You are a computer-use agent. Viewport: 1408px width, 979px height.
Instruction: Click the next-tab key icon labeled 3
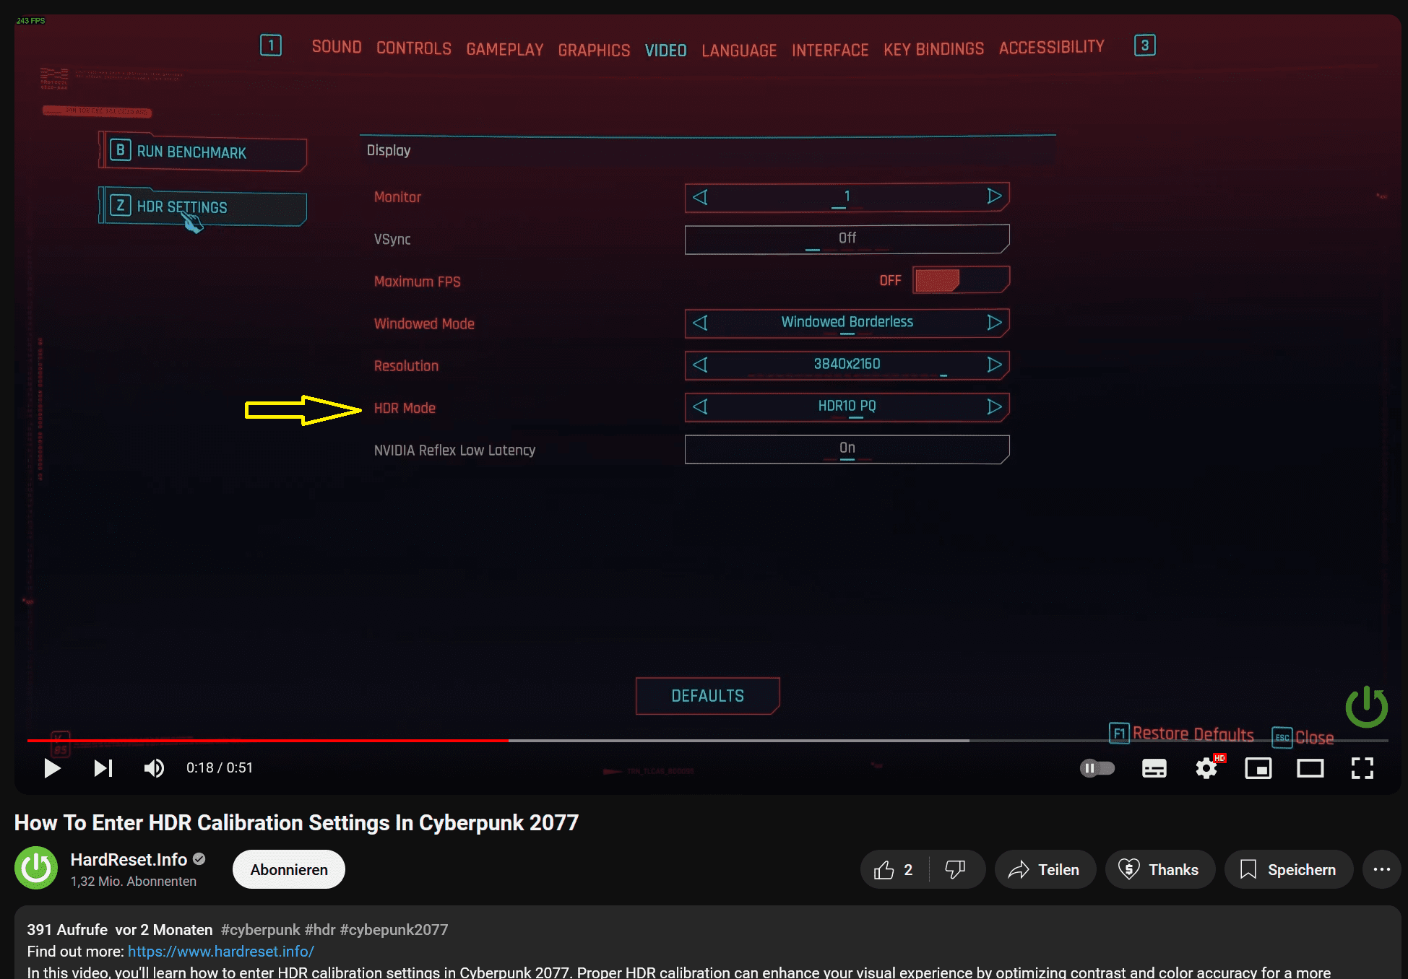[1144, 45]
